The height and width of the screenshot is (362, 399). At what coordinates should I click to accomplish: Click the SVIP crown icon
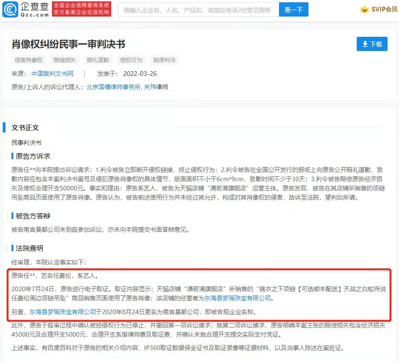(x=365, y=9)
